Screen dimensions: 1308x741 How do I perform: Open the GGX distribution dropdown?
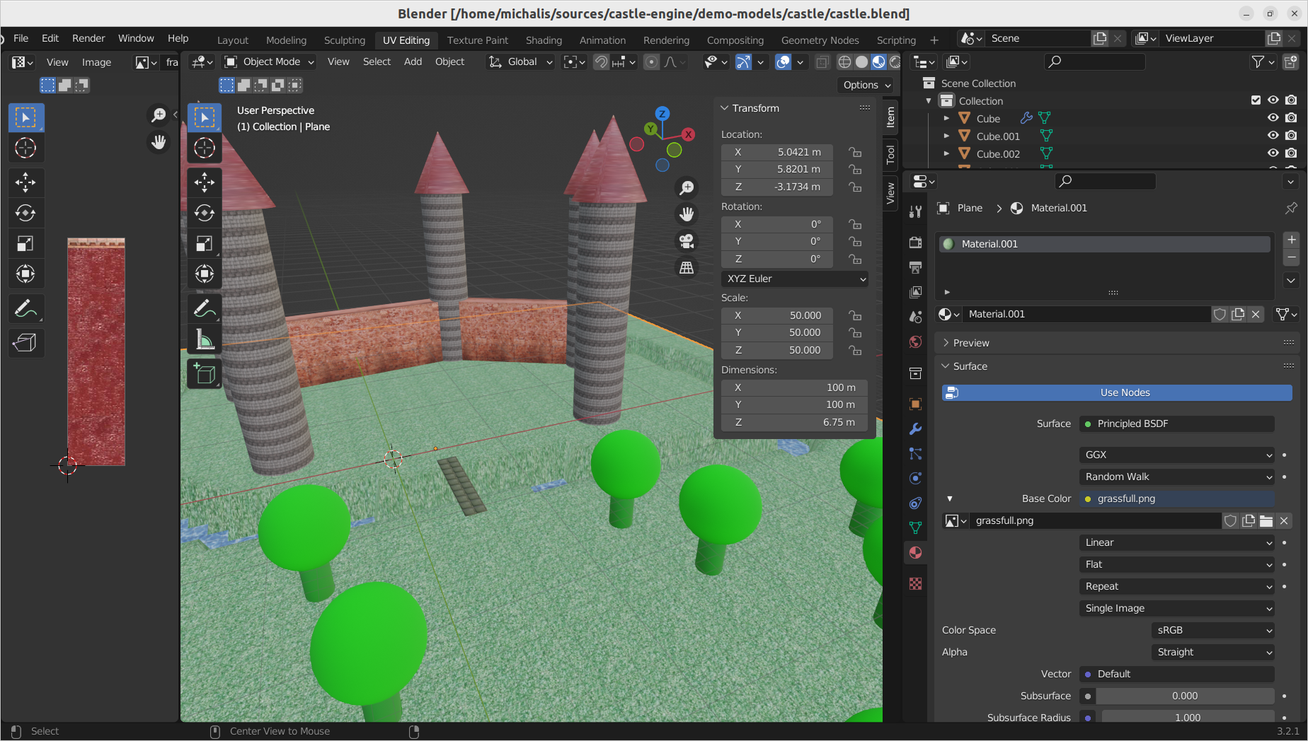tap(1176, 455)
